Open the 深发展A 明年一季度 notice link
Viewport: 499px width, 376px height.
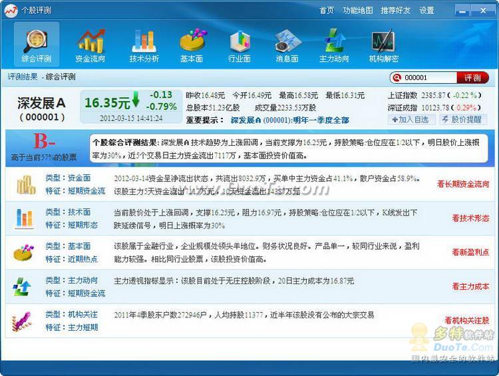289,120
